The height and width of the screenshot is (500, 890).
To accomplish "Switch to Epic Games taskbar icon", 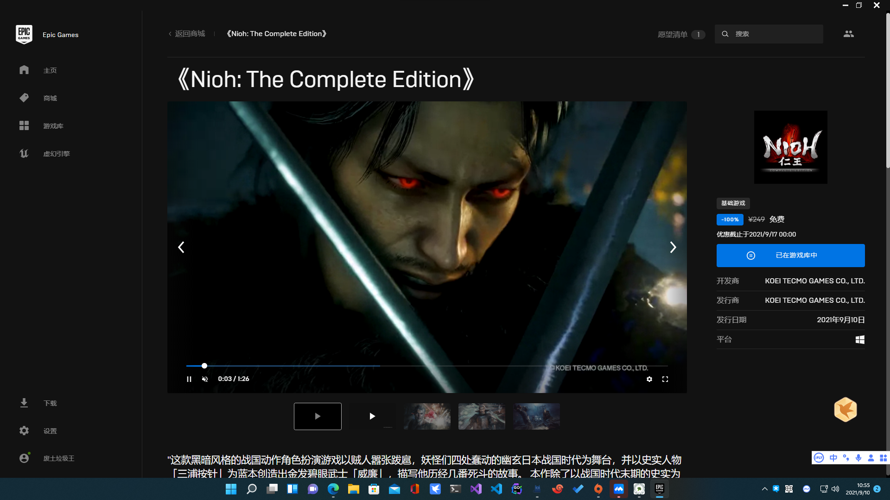I will click(x=659, y=489).
